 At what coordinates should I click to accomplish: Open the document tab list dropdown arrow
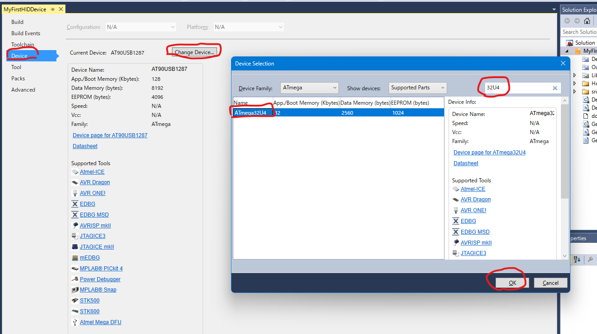coord(554,9)
